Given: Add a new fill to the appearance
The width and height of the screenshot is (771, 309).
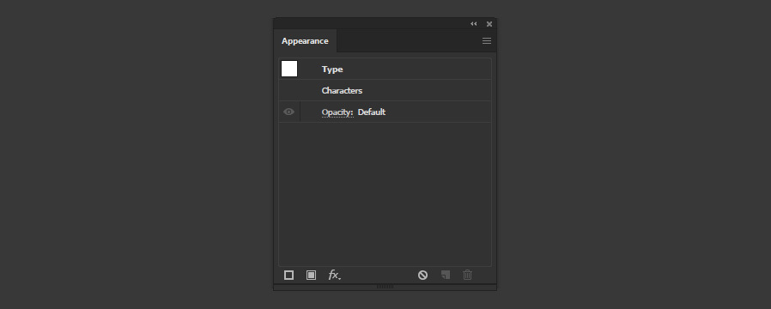Looking at the screenshot, I should coord(312,276).
